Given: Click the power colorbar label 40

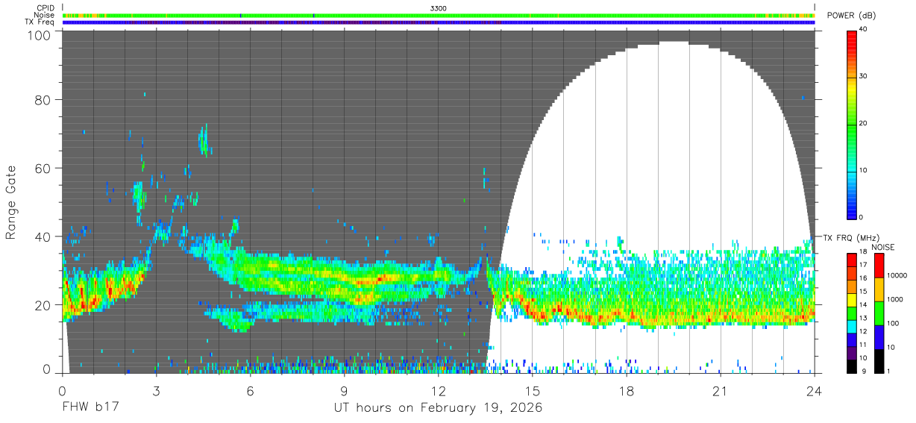Looking at the screenshot, I should (x=865, y=29).
